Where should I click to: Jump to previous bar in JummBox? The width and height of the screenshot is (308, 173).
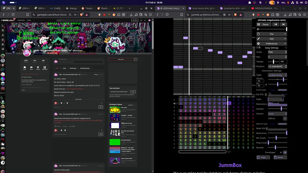click(276, 25)
